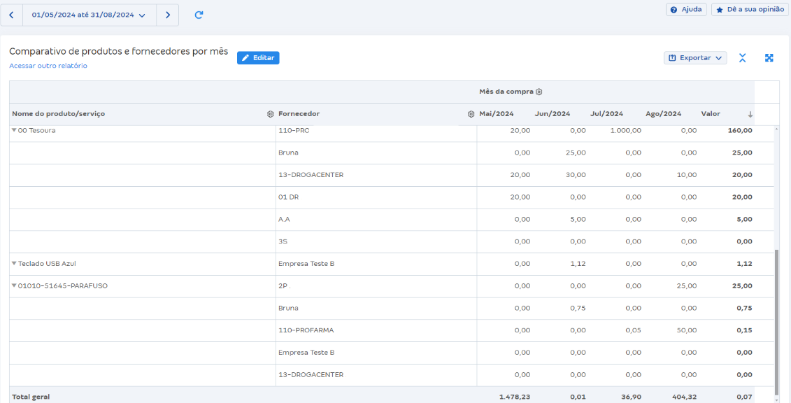Collapse the 00 Tesoura product group
The height and width of the screenshot is (403, 791).
point(13,129)
